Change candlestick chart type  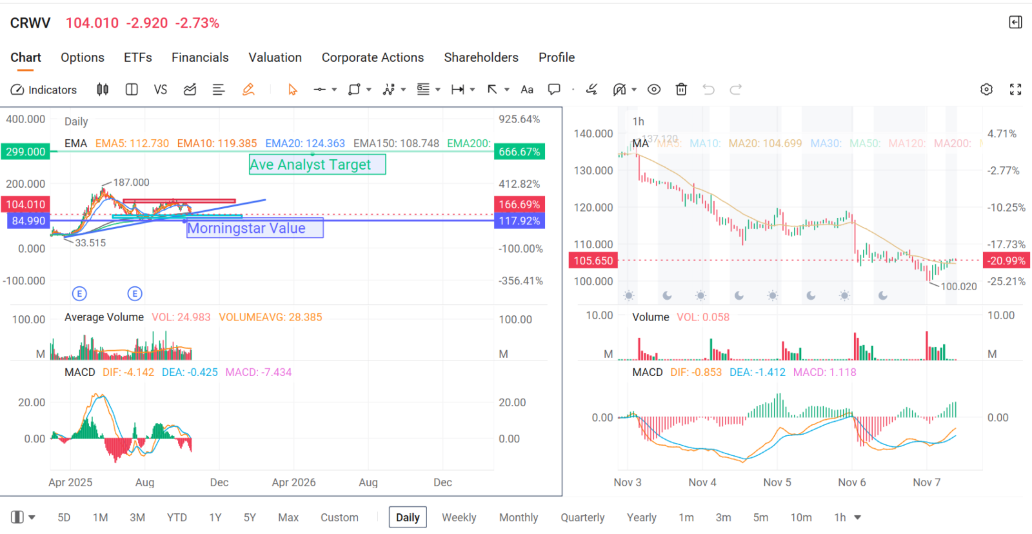click(x=103, y=90)
